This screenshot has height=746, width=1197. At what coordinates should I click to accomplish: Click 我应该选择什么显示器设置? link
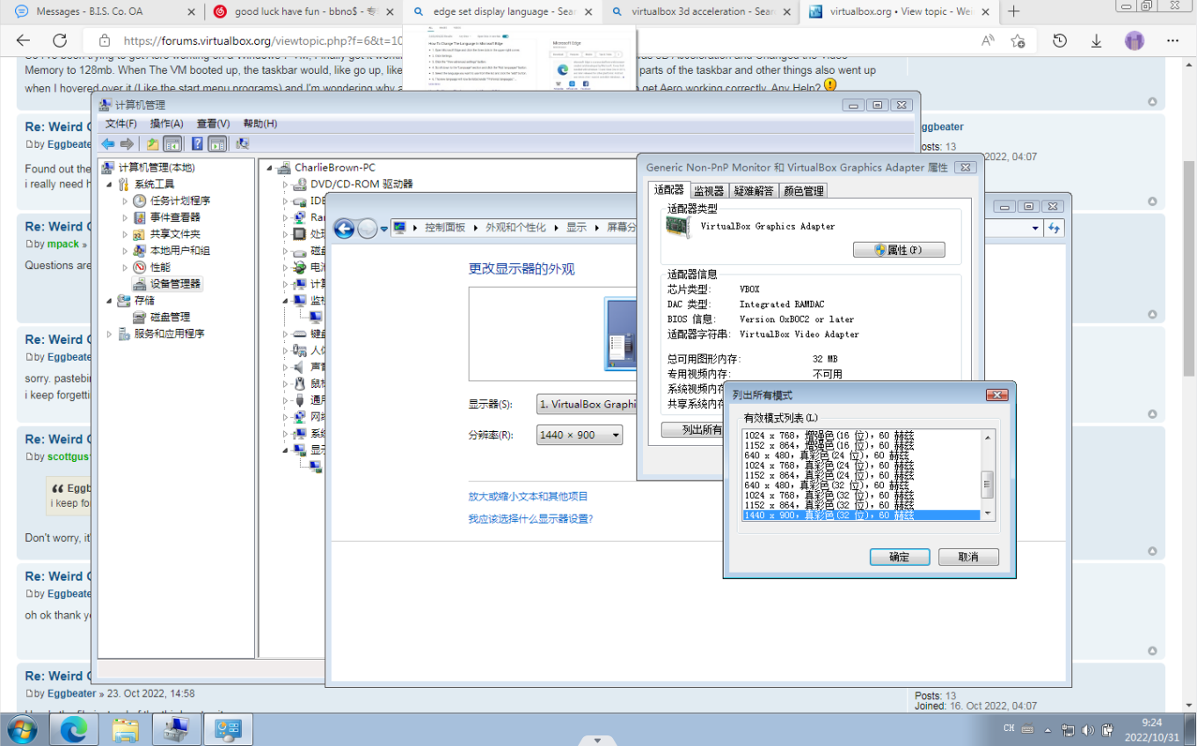530,519
